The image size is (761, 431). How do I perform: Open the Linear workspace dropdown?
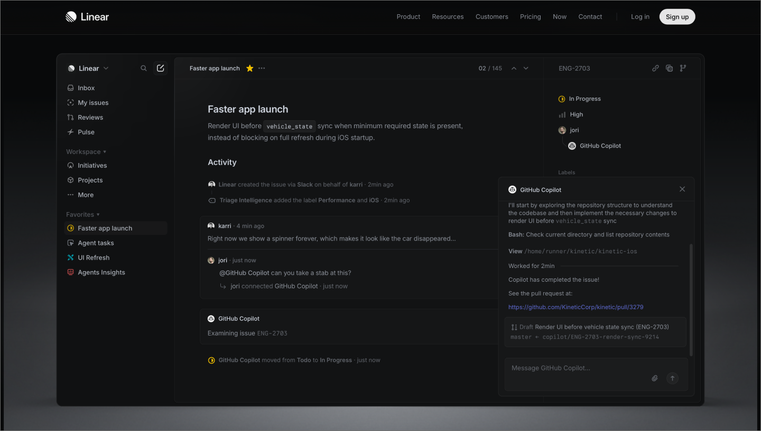click(x=88, y=69)
